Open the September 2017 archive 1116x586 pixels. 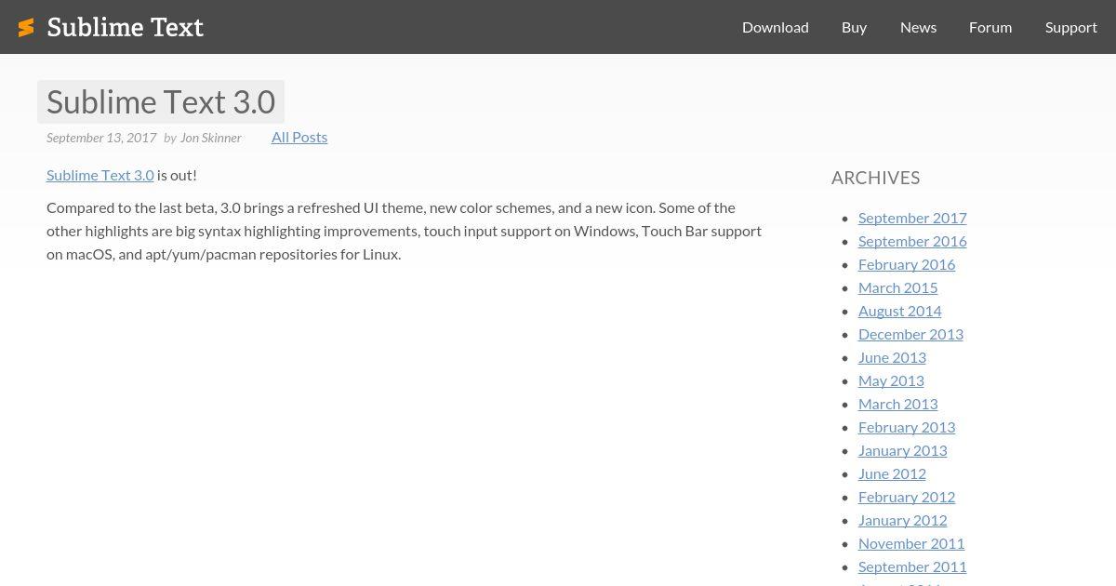912,218
